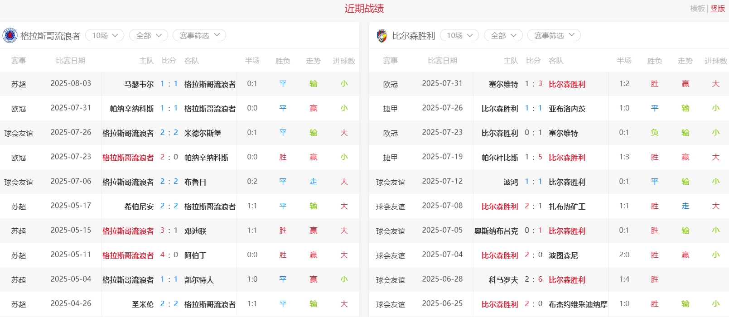Click the Glasgow Rangers team crest icon
The width and height of the screenshot is (729, 317).
(x=10, y=35)
